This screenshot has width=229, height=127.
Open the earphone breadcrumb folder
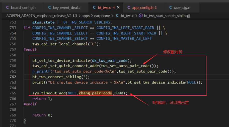click(x=102, y=16)
